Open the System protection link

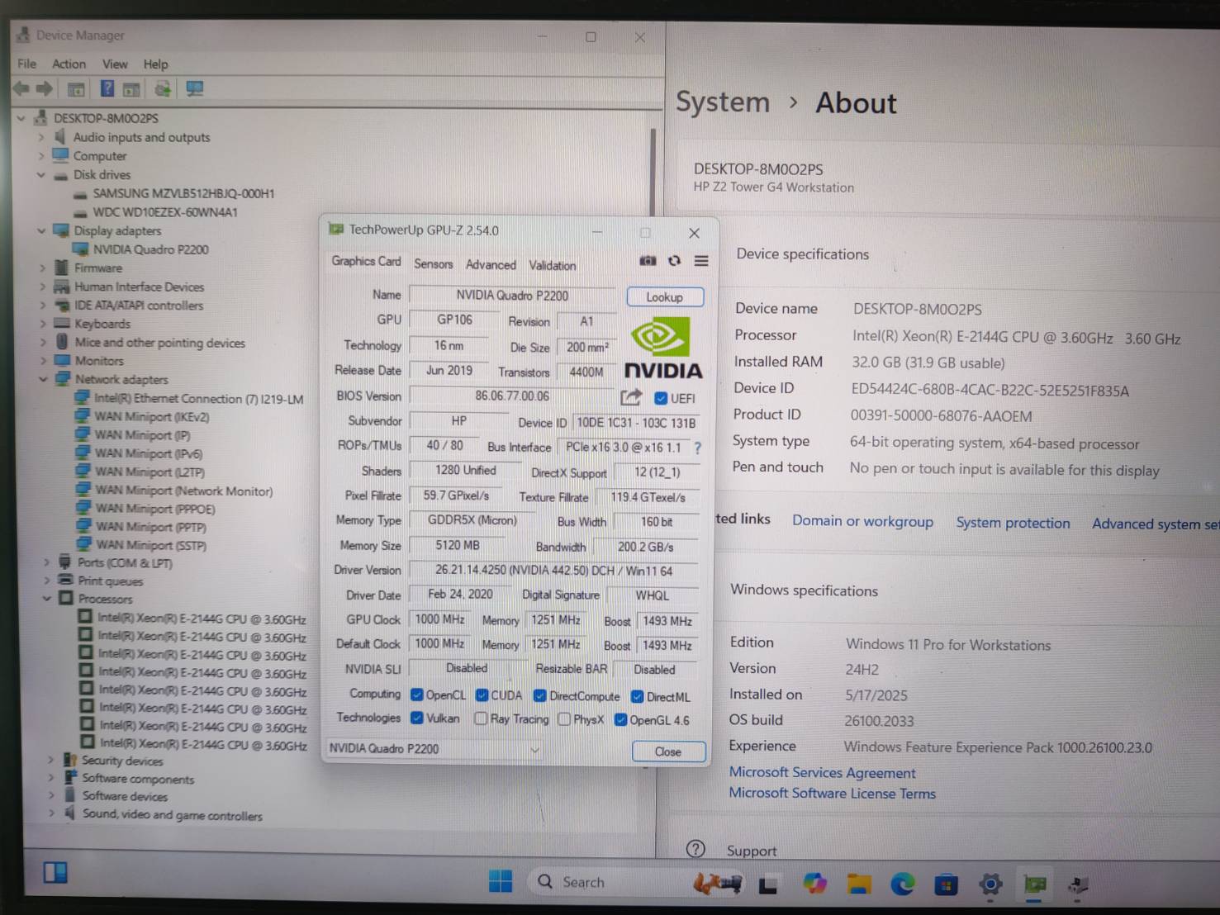coord(1013,523)
